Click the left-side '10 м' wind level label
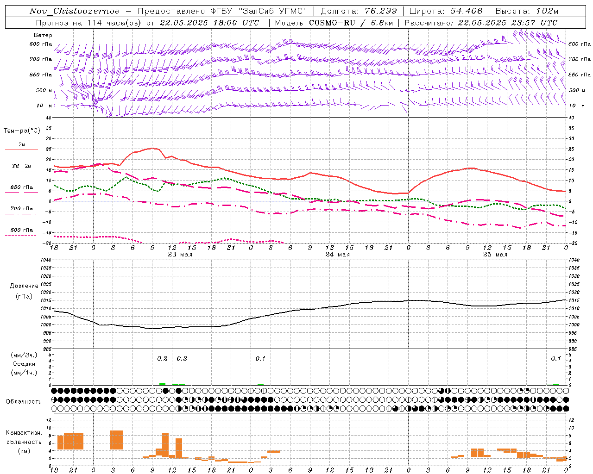This screenshot has width=593, height=474. pyautogui.click(x=44, y=106)
